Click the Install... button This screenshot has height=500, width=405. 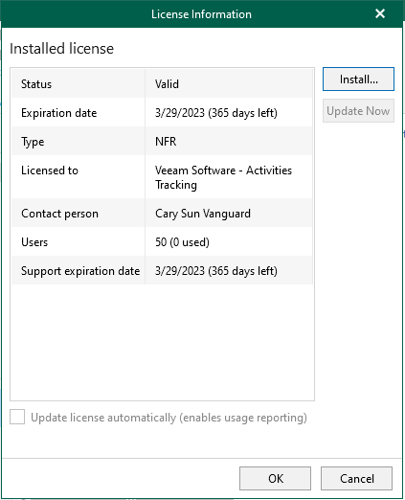point(358,80)
